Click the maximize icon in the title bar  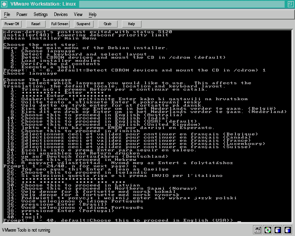coord(290,4)
